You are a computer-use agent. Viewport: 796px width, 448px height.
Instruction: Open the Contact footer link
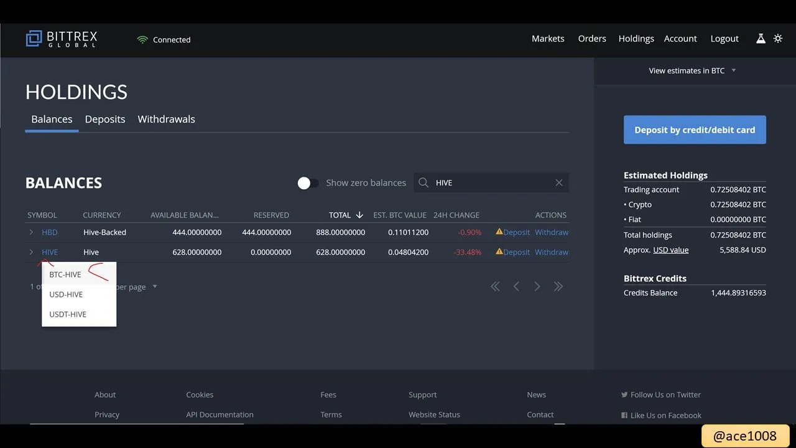540,414
